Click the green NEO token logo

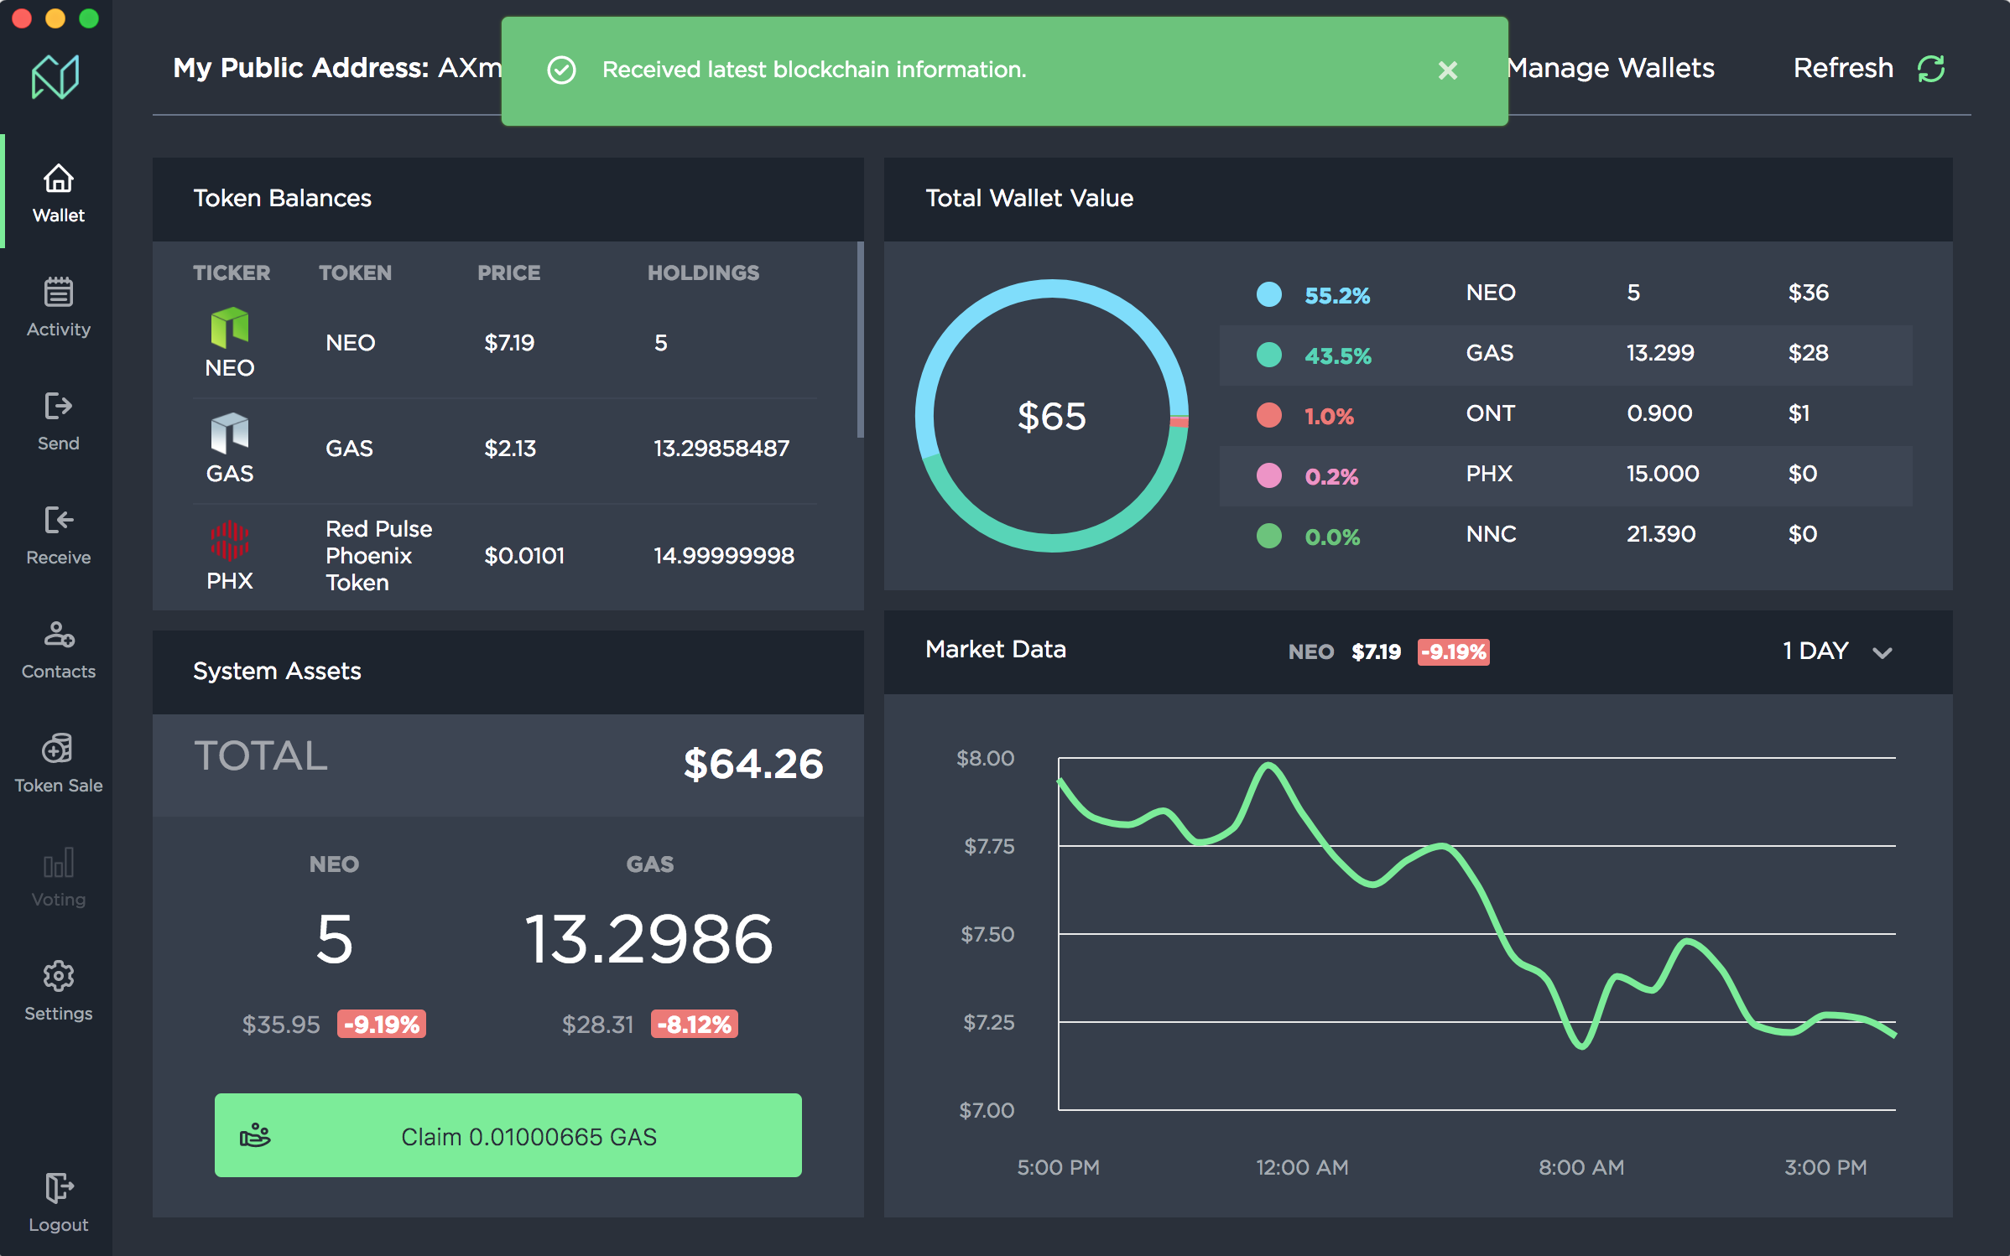coord(229,327)
